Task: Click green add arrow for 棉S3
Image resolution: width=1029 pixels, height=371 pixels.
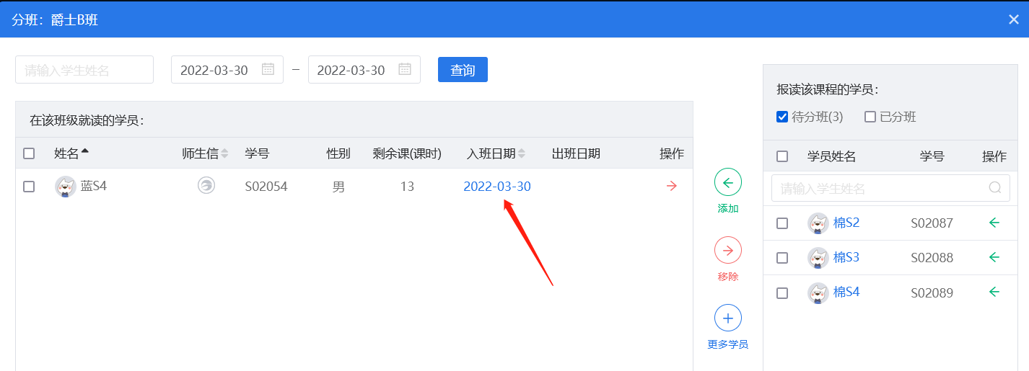Action: (x=994, y=257)
